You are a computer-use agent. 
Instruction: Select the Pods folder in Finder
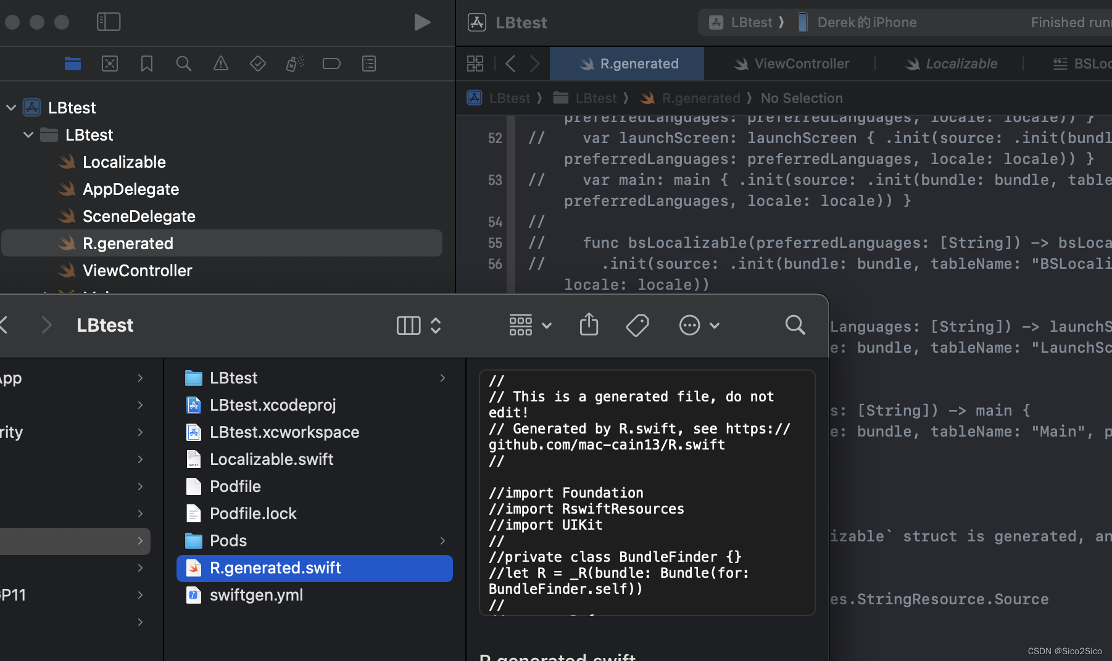[315, 541]
